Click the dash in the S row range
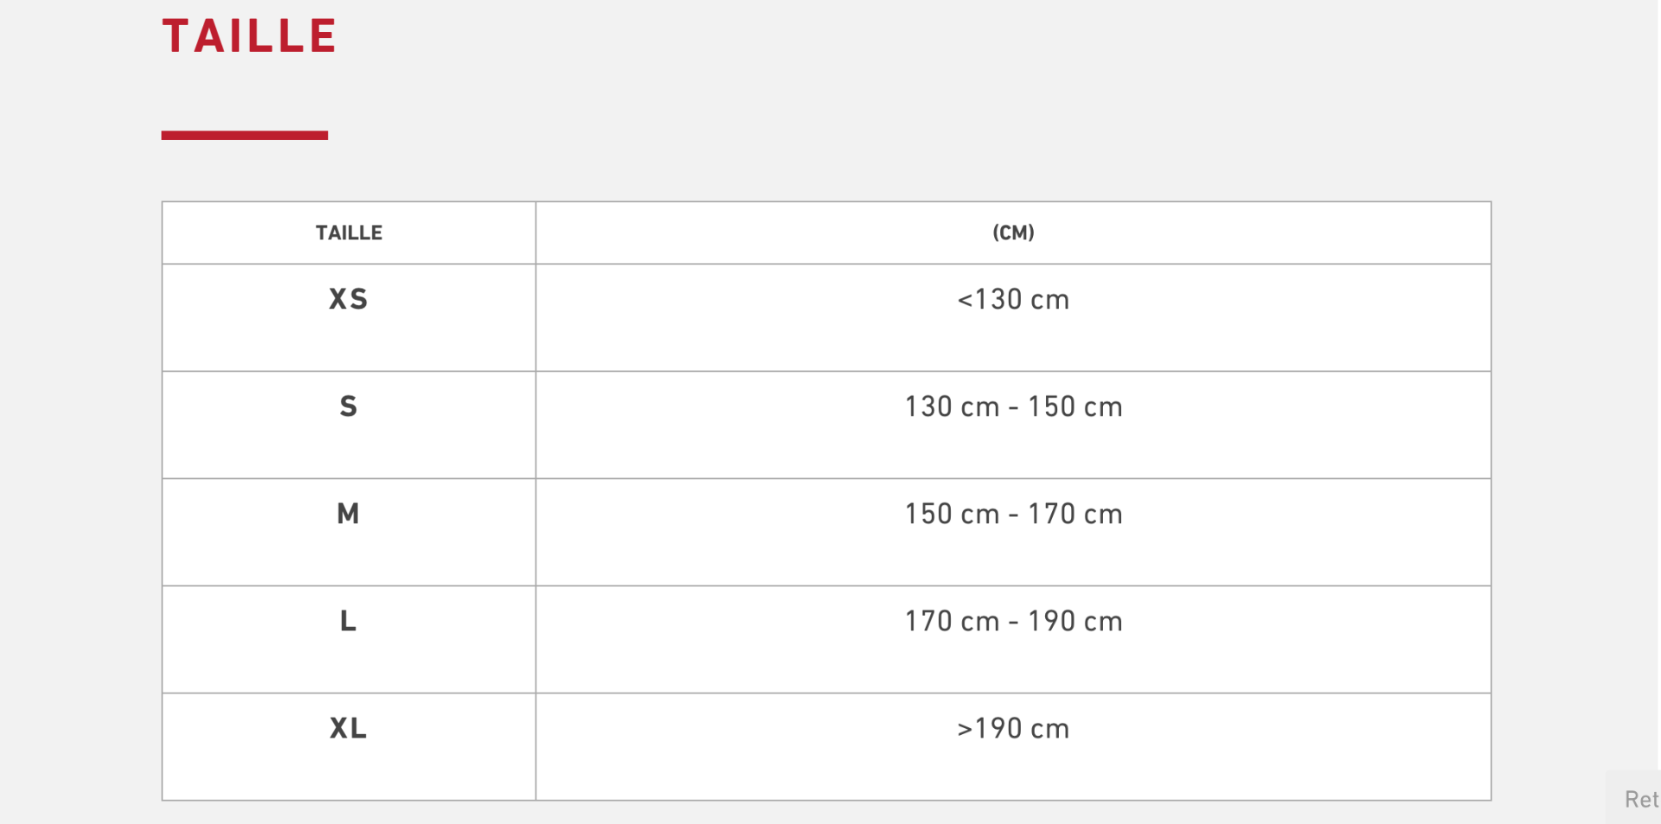The image size is (1661, 824). tap(1013, 407)
